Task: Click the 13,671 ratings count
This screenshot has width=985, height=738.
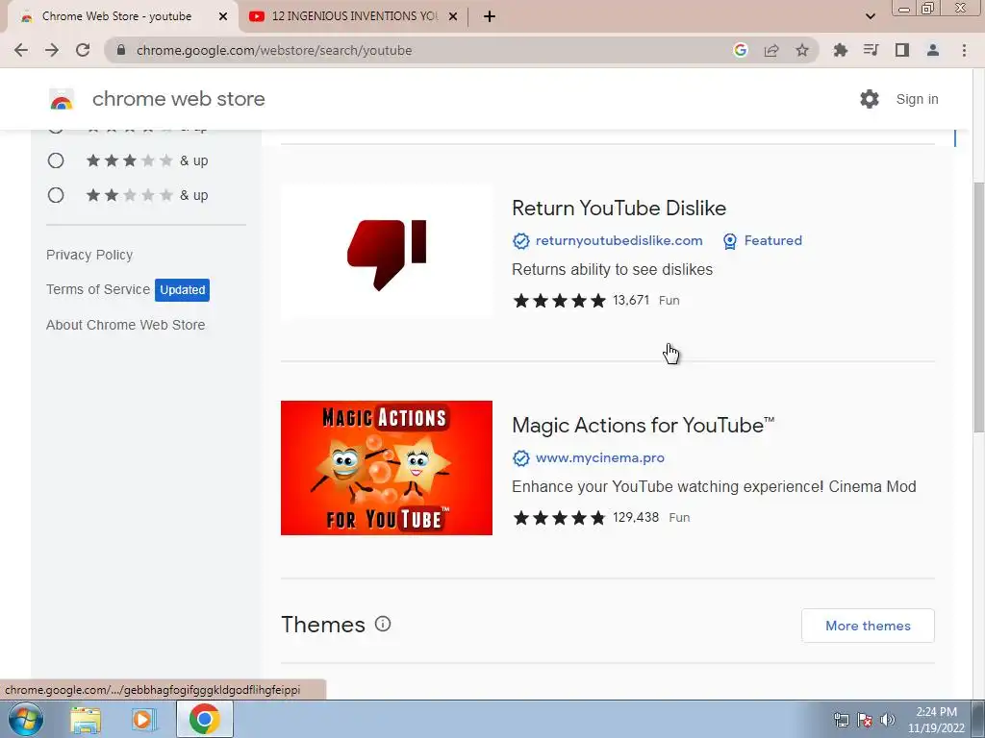Action: click(631, 300)
